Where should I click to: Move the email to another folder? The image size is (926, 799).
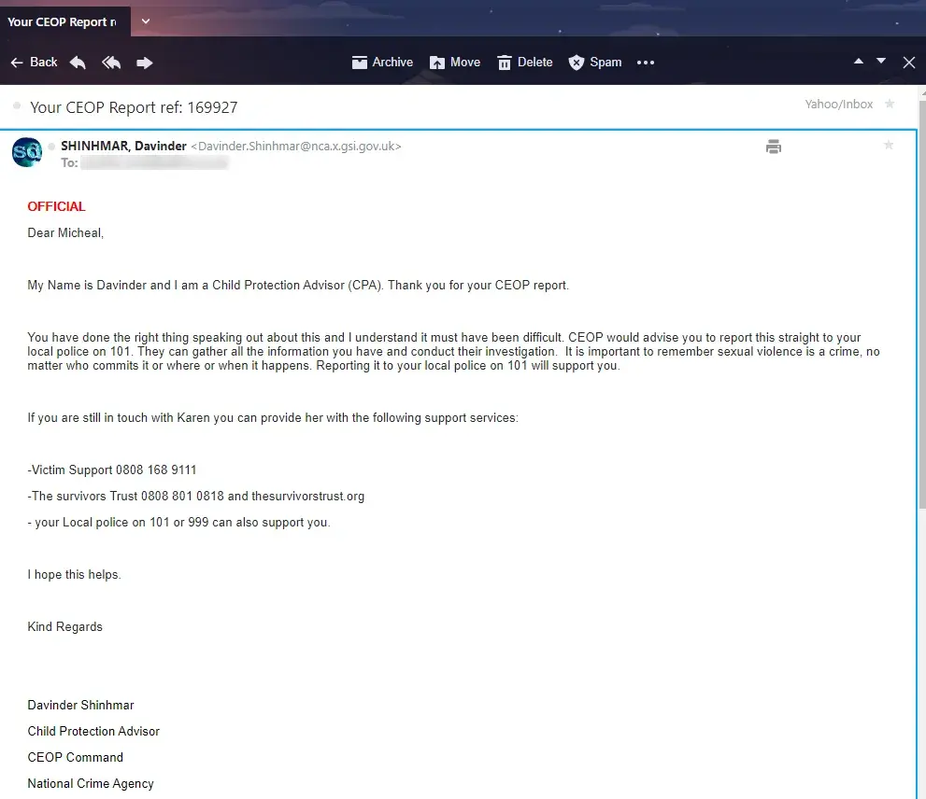455,63
